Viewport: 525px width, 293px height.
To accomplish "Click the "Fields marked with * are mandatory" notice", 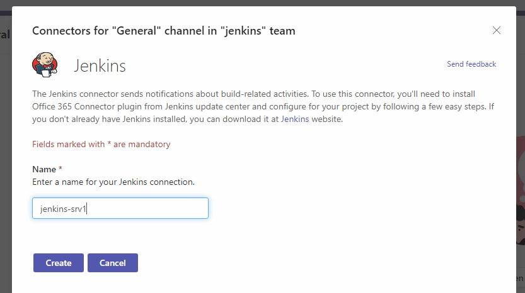I will point(101,144).
